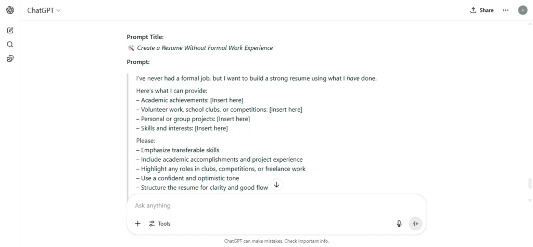
Task: Expand the ChatGPT model selector dropdown
Action: (44, 10)
